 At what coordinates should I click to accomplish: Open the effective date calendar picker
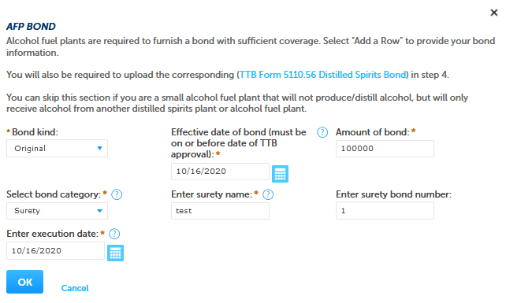(x=280, y=174)
